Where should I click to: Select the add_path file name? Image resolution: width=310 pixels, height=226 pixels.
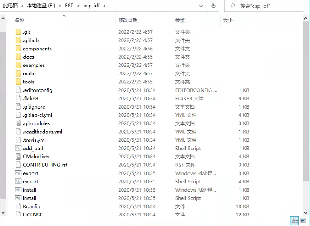click(x=34, y=148)
